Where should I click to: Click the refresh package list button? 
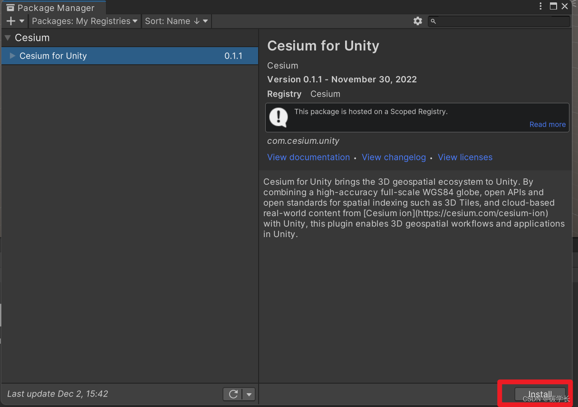pos(233,394)
